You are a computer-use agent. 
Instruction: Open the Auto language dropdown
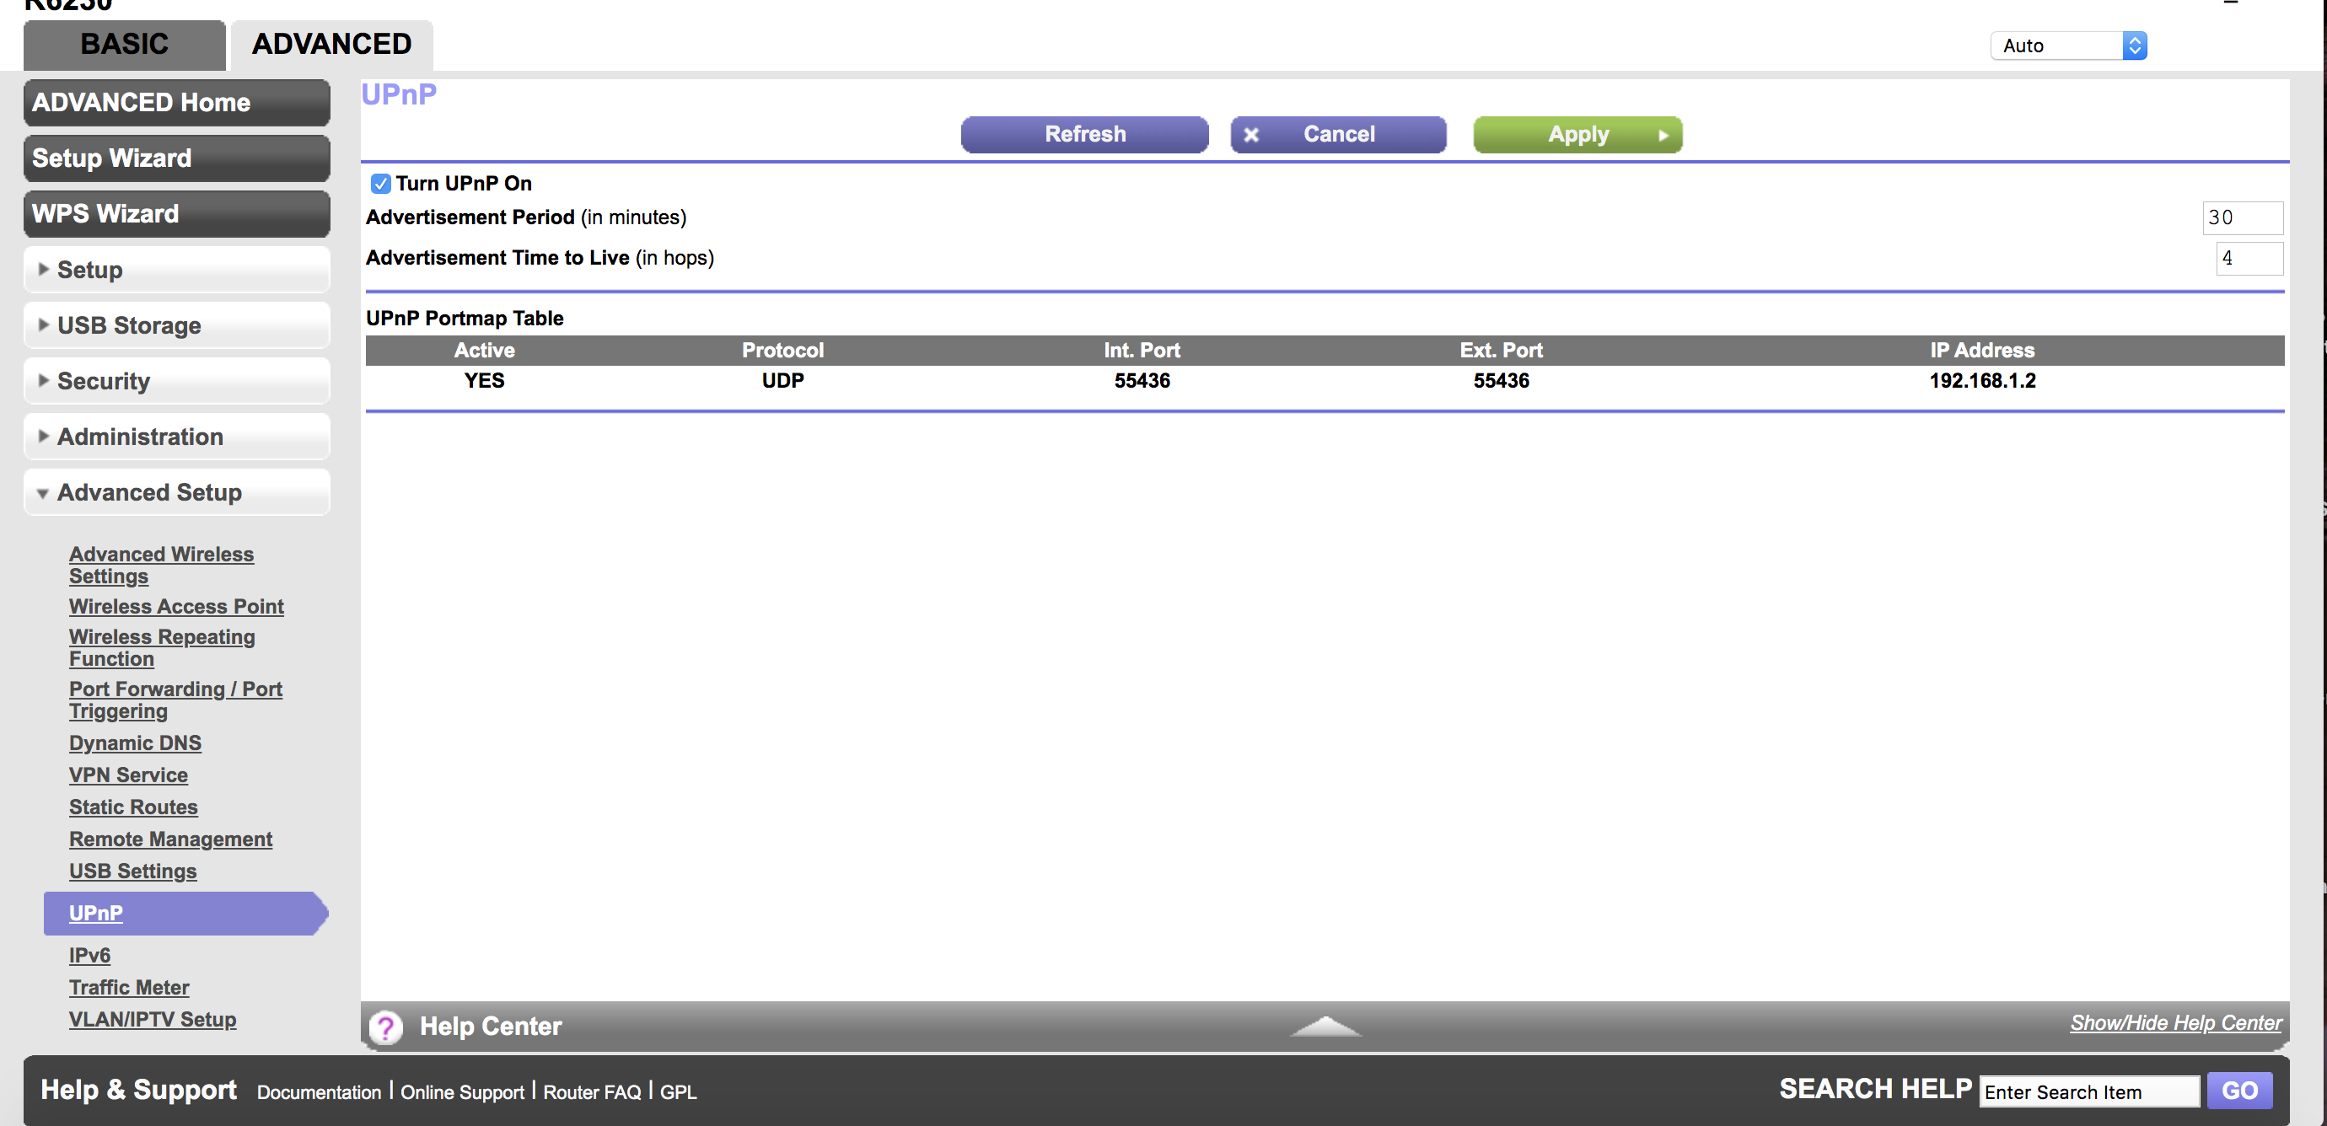pos(2066,46)
